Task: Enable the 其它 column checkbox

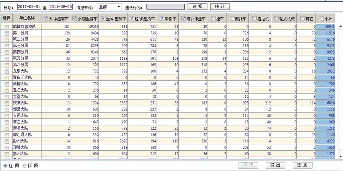Action: [x=303, y=19]
